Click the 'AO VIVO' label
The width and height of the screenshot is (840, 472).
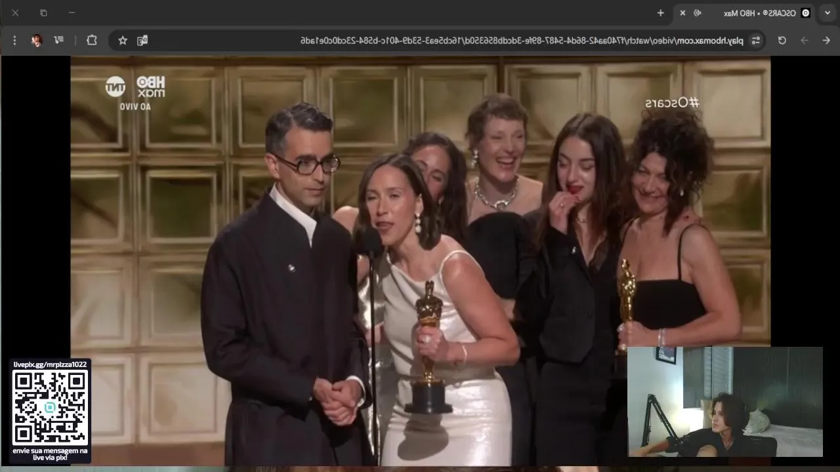click(x=135, y=106)
